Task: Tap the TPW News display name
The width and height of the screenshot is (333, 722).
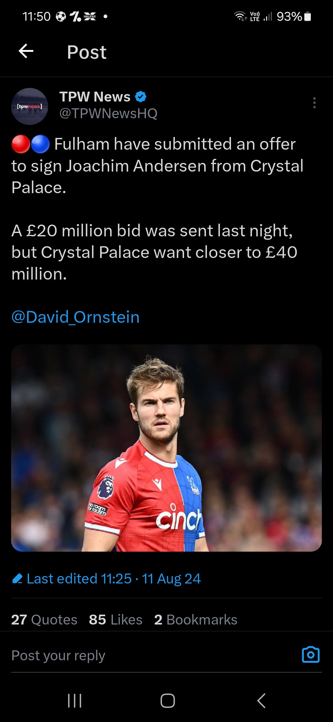Action: [x=95, y=97]
